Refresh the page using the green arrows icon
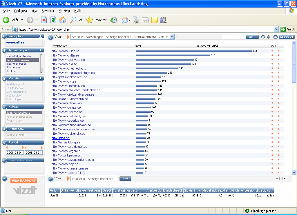 (53, 20)
